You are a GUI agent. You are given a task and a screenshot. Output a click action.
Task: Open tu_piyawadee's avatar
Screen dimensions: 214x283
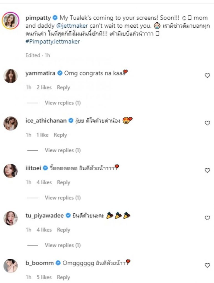[x=11, y=218]
